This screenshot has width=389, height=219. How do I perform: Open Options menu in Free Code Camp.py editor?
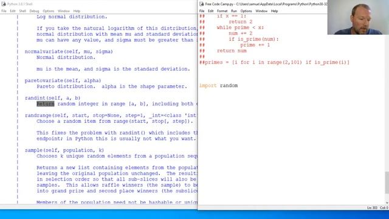[x=246, y=11]
